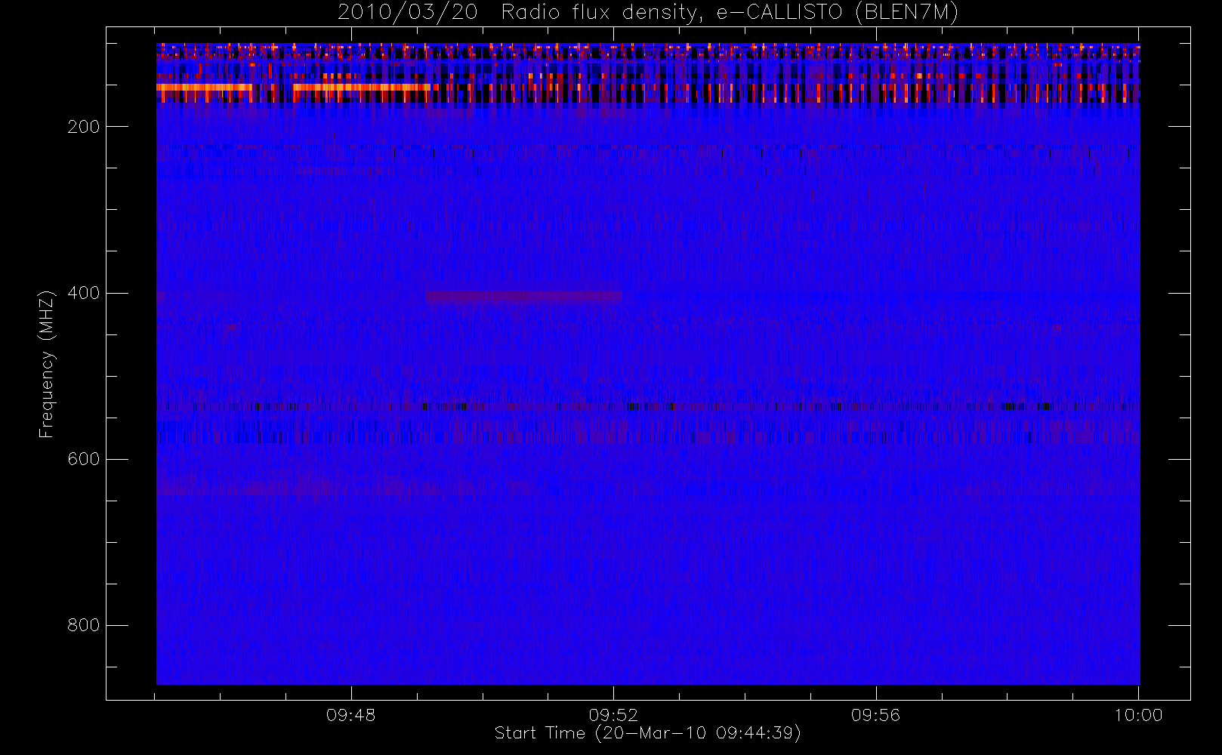Screen dimensions: 1222x755
Task: Click the '09:48' time tick label
Action: 351,715
